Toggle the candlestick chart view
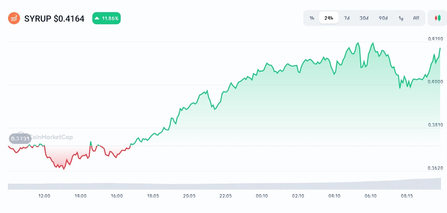The image size is (447, 213). (x=437, y=18)
